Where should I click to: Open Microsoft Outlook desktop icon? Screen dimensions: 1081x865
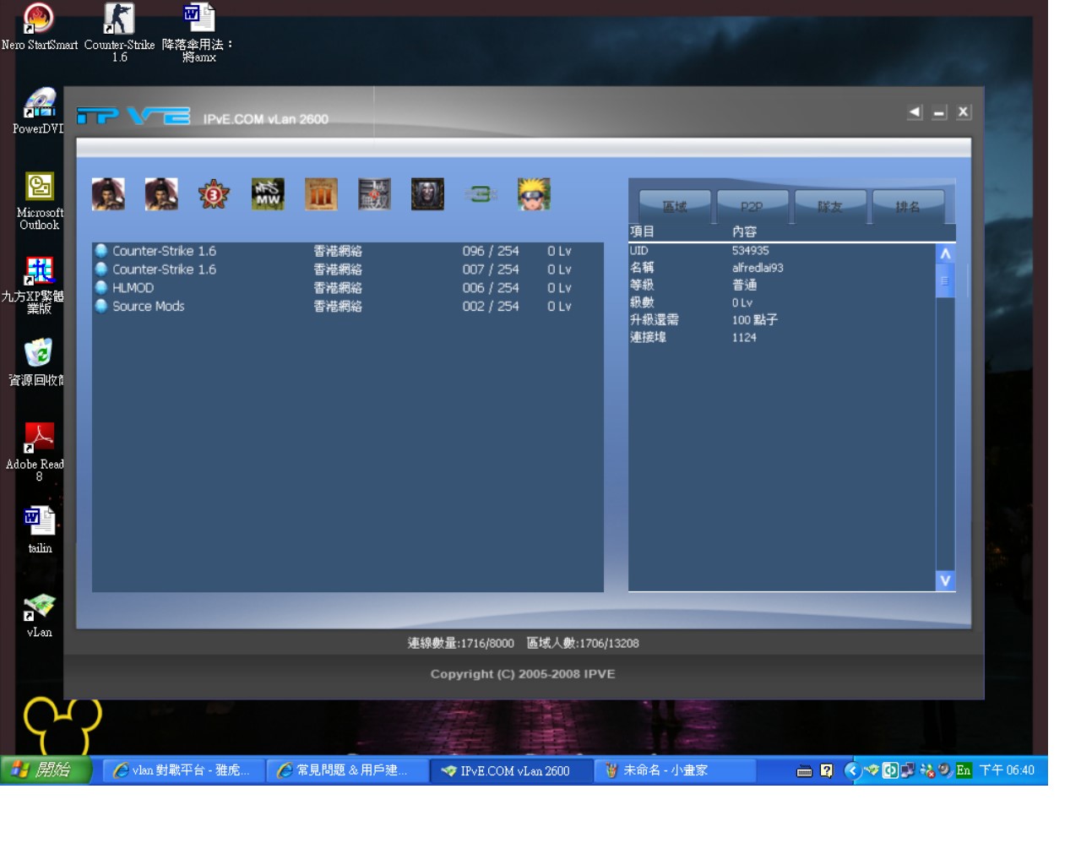click(39, 201)
